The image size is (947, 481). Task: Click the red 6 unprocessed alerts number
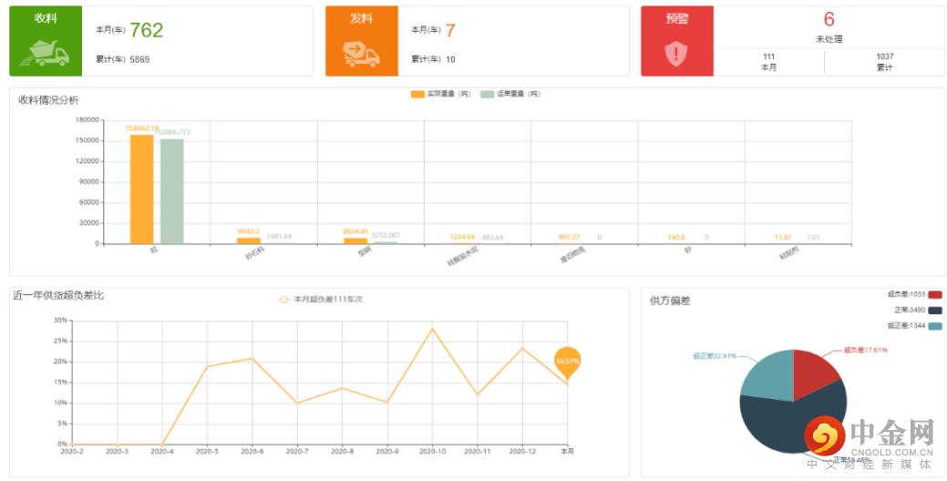coord(829,19)
